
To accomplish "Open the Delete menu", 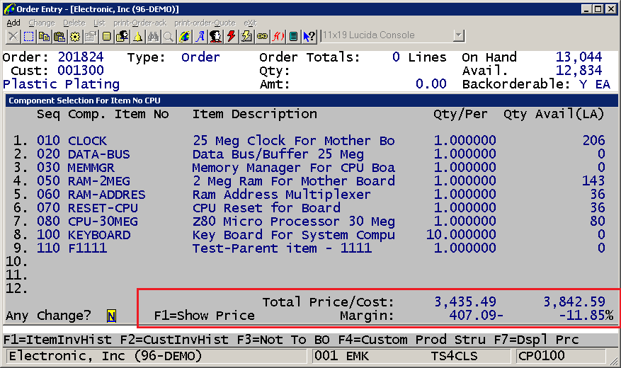I will point(74,23).
